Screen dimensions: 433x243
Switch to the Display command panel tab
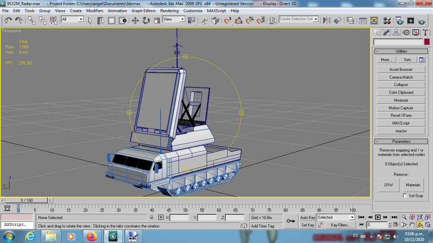pos(416,32)
